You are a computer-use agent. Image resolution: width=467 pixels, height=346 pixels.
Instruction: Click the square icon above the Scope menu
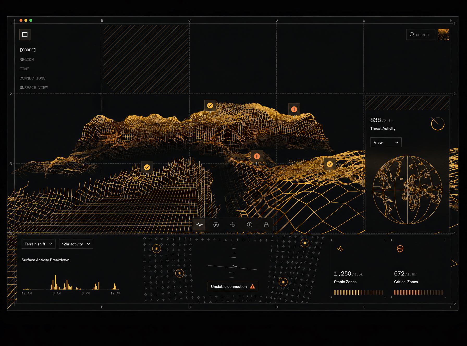(x=25, y=34)
